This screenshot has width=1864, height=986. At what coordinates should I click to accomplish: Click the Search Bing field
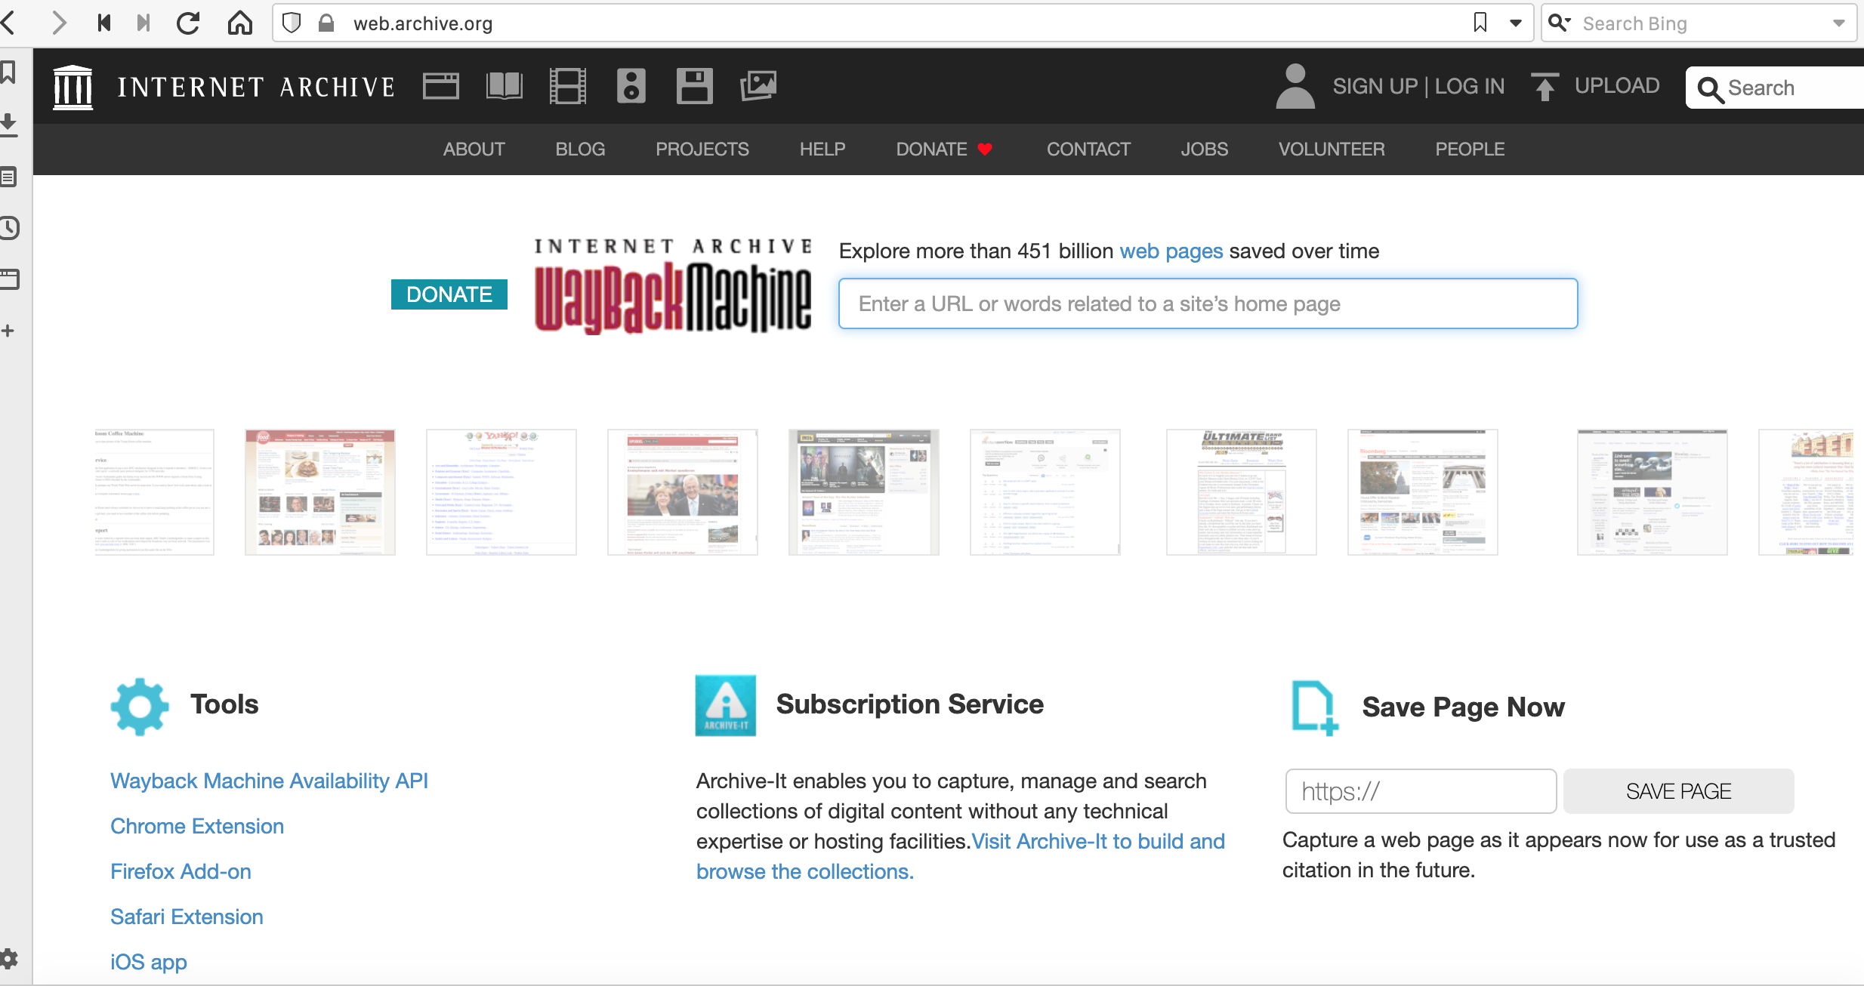(x=1699, y=23)
